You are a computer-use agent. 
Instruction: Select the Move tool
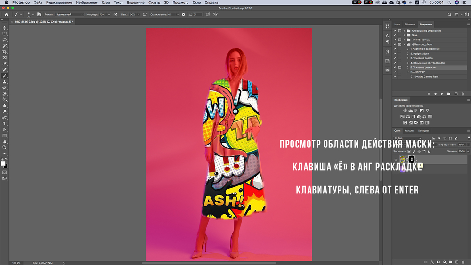coord(5,28)
